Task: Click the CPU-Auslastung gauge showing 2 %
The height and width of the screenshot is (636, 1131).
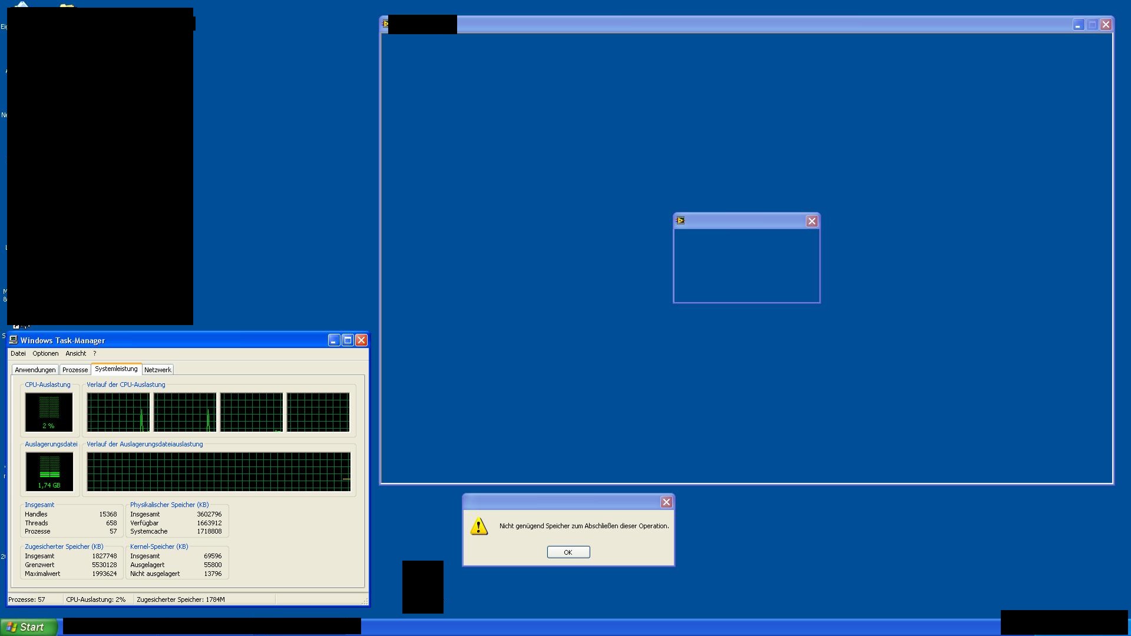Action: point(49,412)
